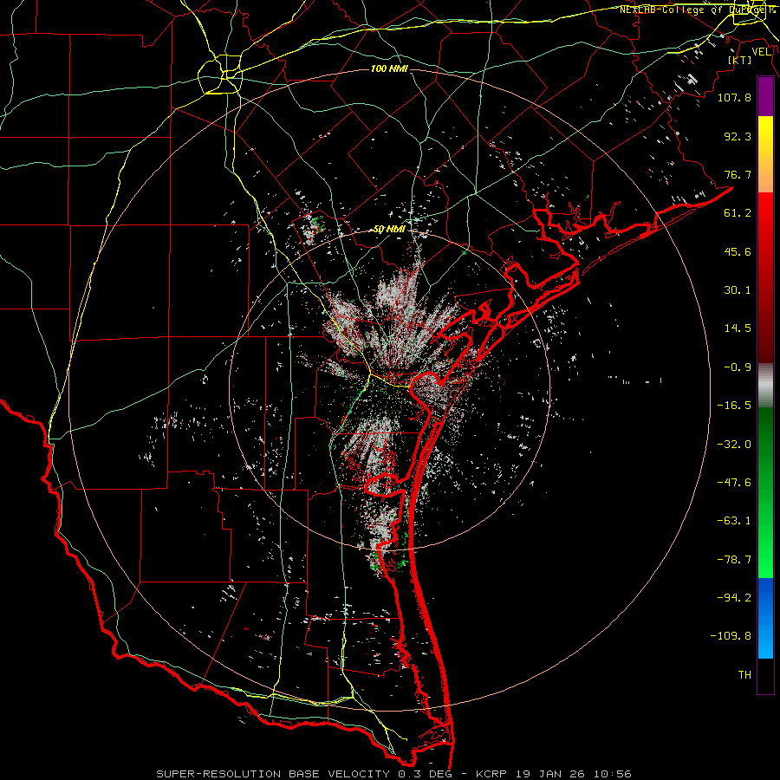Click the -78.7 velocity scale value

[x=734, y=560]
